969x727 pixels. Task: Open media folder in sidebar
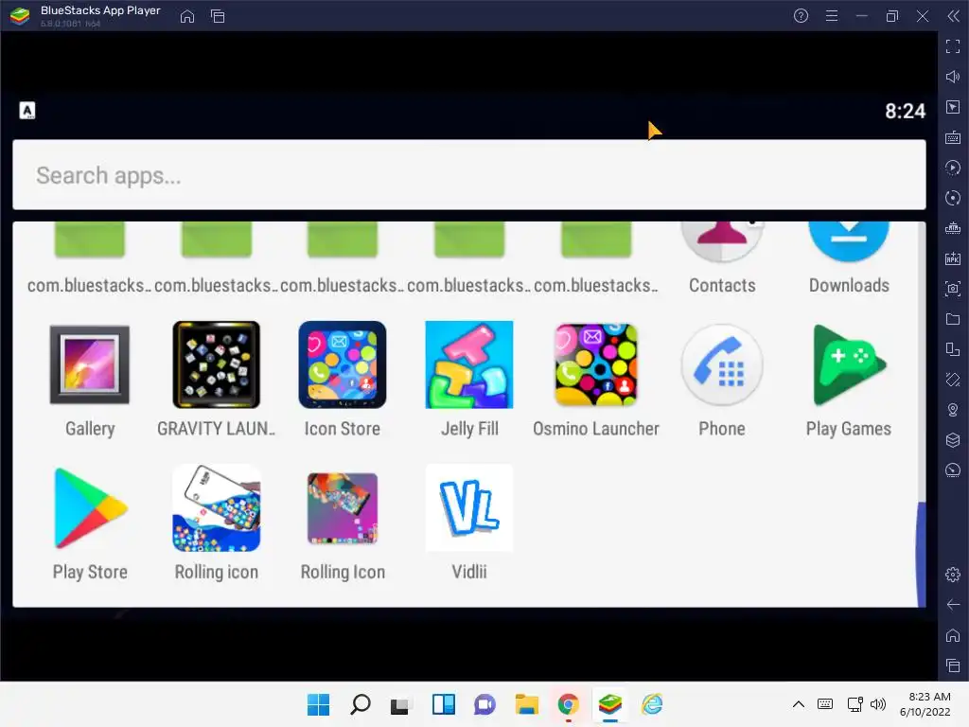(953, 319)
